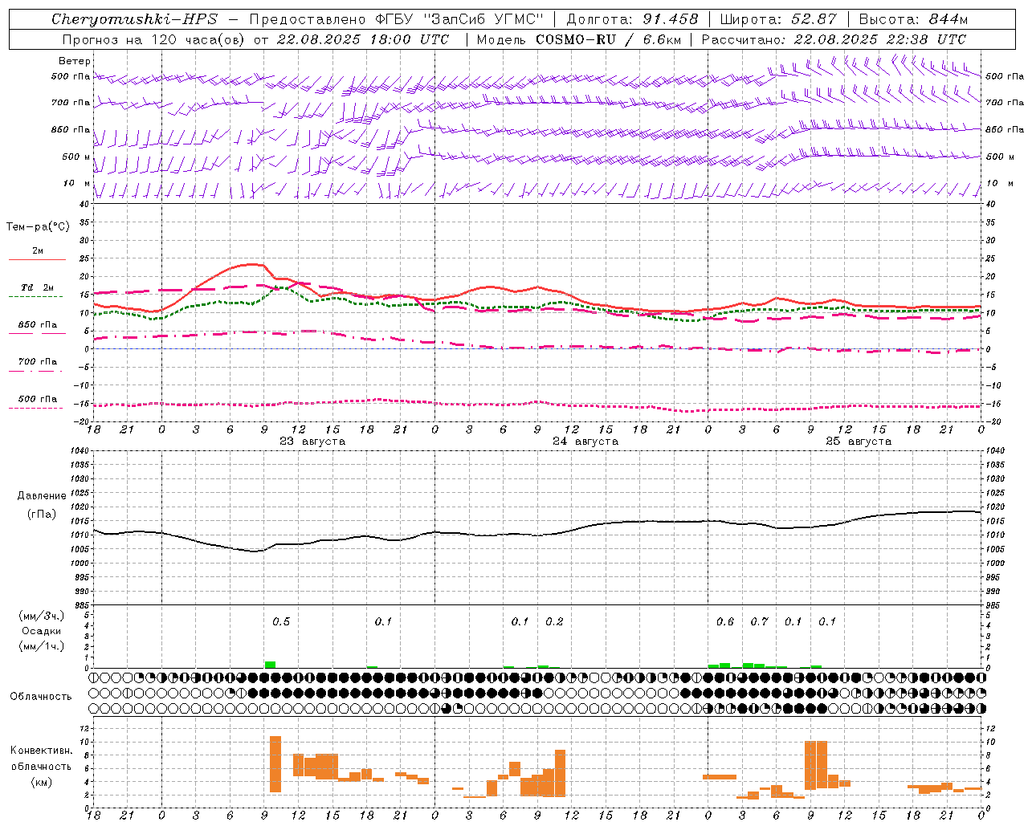This screenshot has height=822, width=1028.
Task: Click the Облачность cloud cover label
Action: click(41, 697)
